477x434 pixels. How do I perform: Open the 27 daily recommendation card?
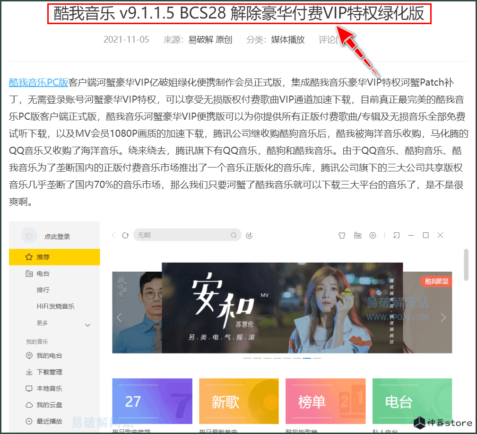click(x=152, y=401)
